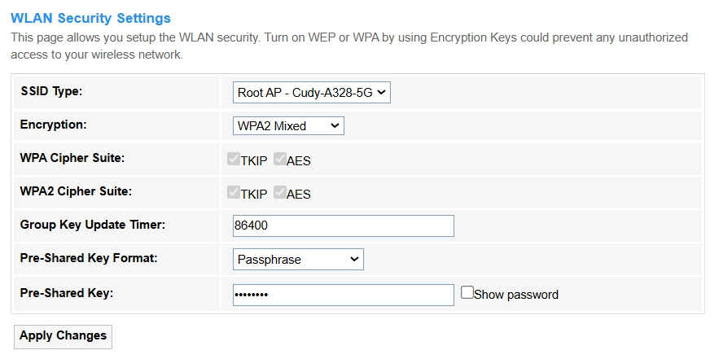Viewport: 719px width, 359px height.
Task: Click the Group Key Update Timer field
Action: click(x=343, y=225)
